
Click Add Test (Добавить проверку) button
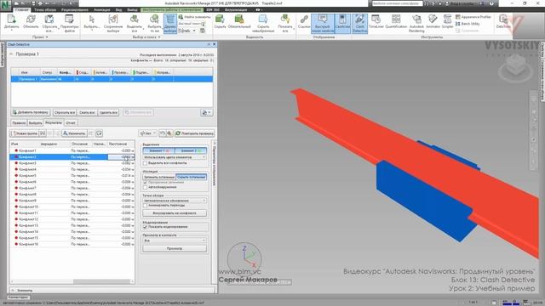click(x=31, y=112)
